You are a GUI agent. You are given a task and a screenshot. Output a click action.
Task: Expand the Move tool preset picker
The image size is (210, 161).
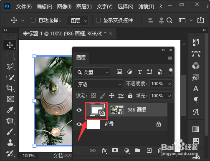[23, 20]
